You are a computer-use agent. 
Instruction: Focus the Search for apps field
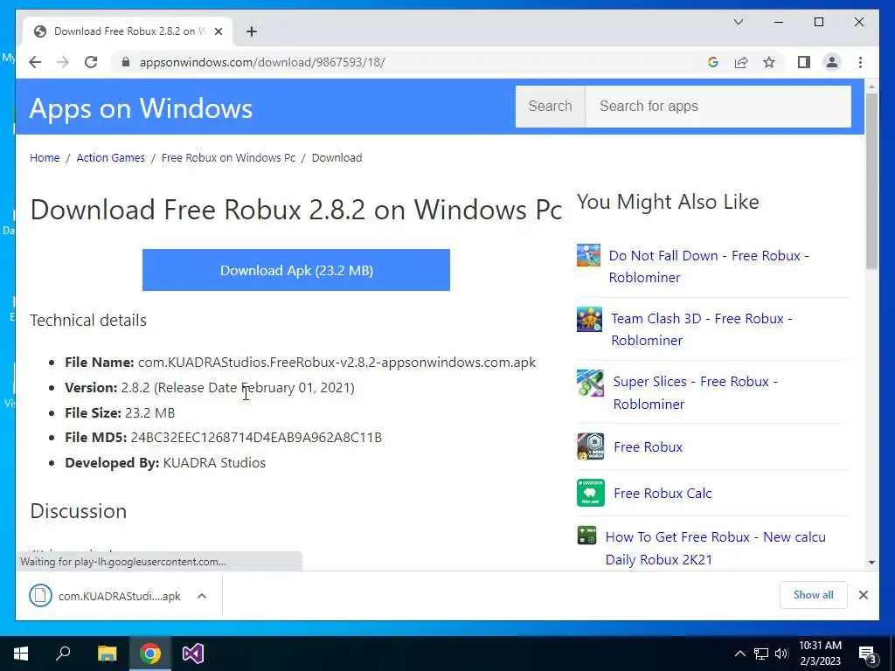718,106
